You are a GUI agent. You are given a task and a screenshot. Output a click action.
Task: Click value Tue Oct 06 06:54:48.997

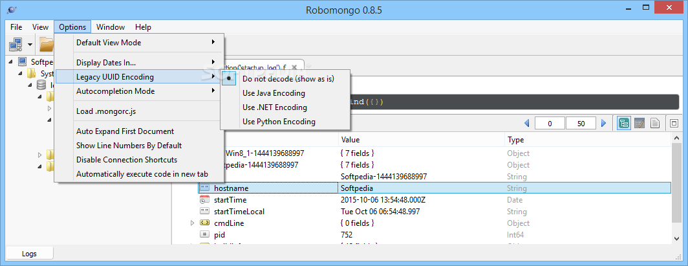point(380,212)
